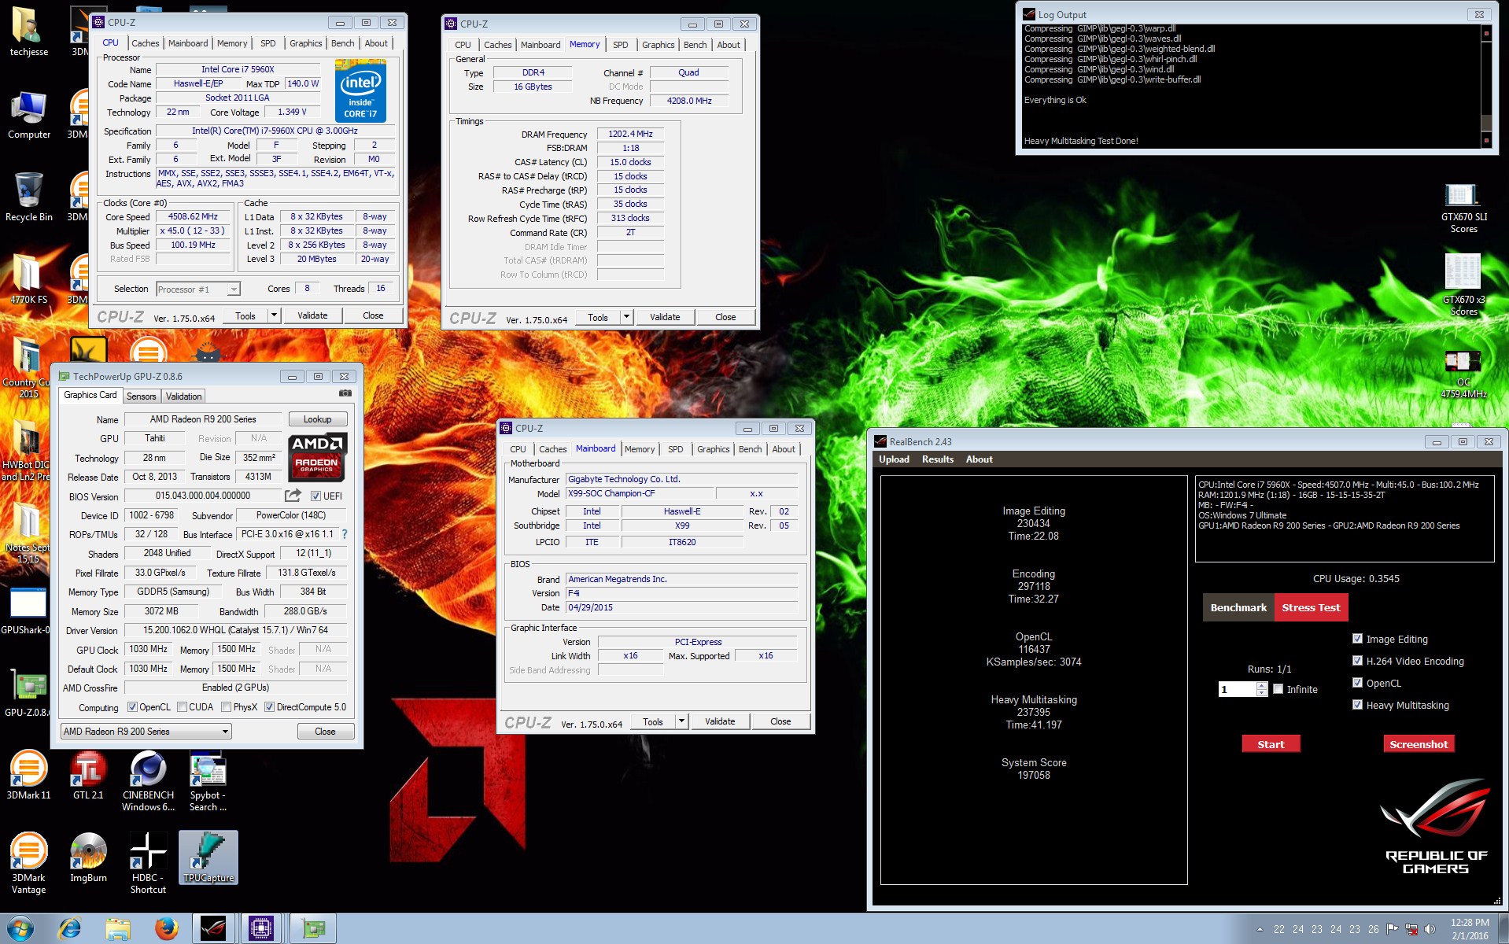Viewport: 1509px width, 944px height.
Task: Open the Processor #1 selection dropdown
Action: [198, 289]
